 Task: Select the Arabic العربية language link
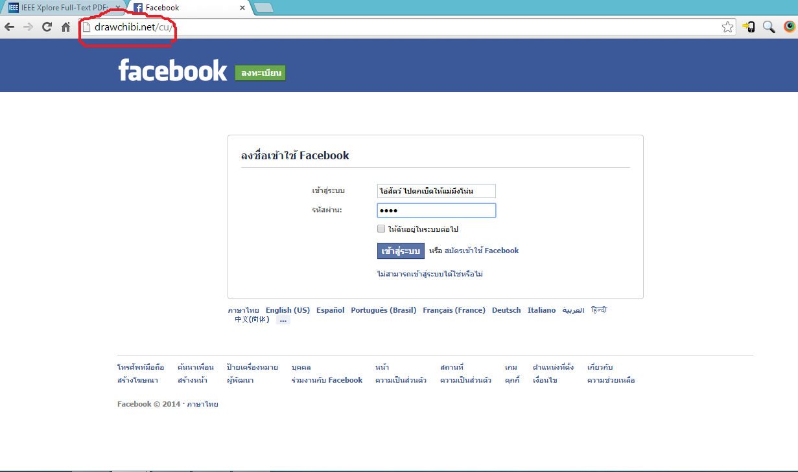[573, 310]
